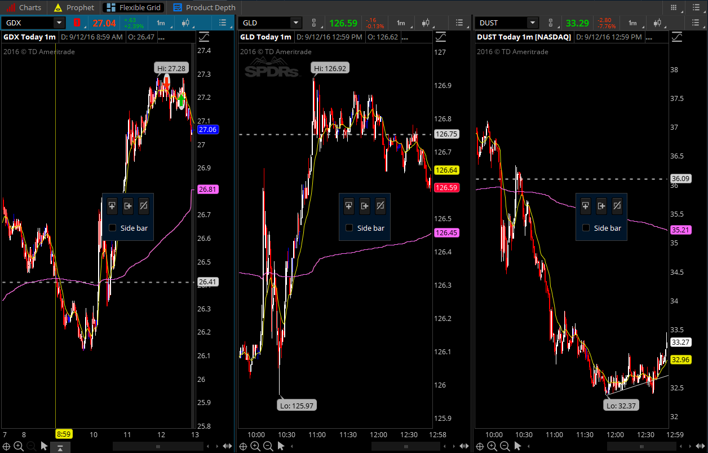This screenshot has width=708, height=453.
Task: Zoom in on the GLD chart
Action: click(x=255, y=446)
